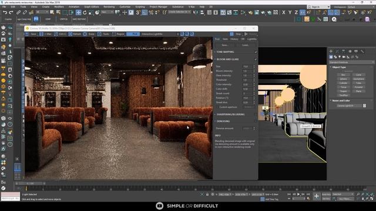This screenshot has height=211, width=376.
Task: Restrict to X axis button
Action: pos(284,12)
